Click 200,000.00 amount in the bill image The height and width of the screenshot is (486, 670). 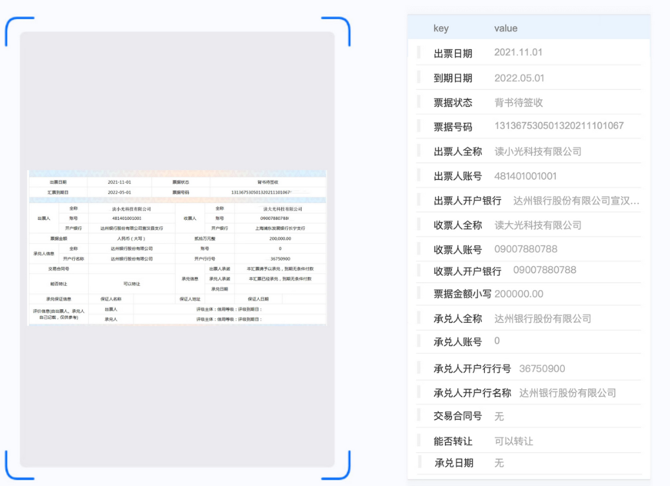(280, 238)
